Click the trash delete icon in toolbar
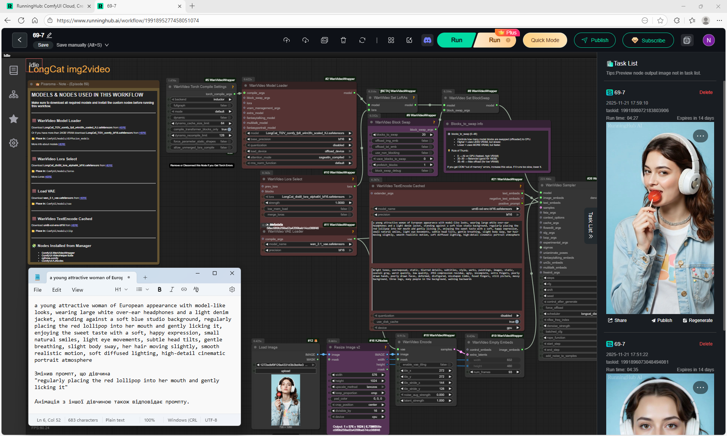Viewport: 727px width, 436px height. pos(343,40)
